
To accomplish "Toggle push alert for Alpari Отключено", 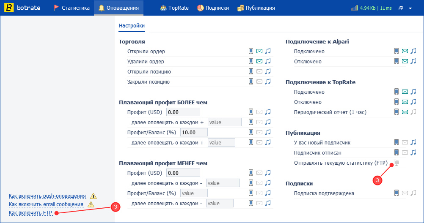I will tap(396, 61).
